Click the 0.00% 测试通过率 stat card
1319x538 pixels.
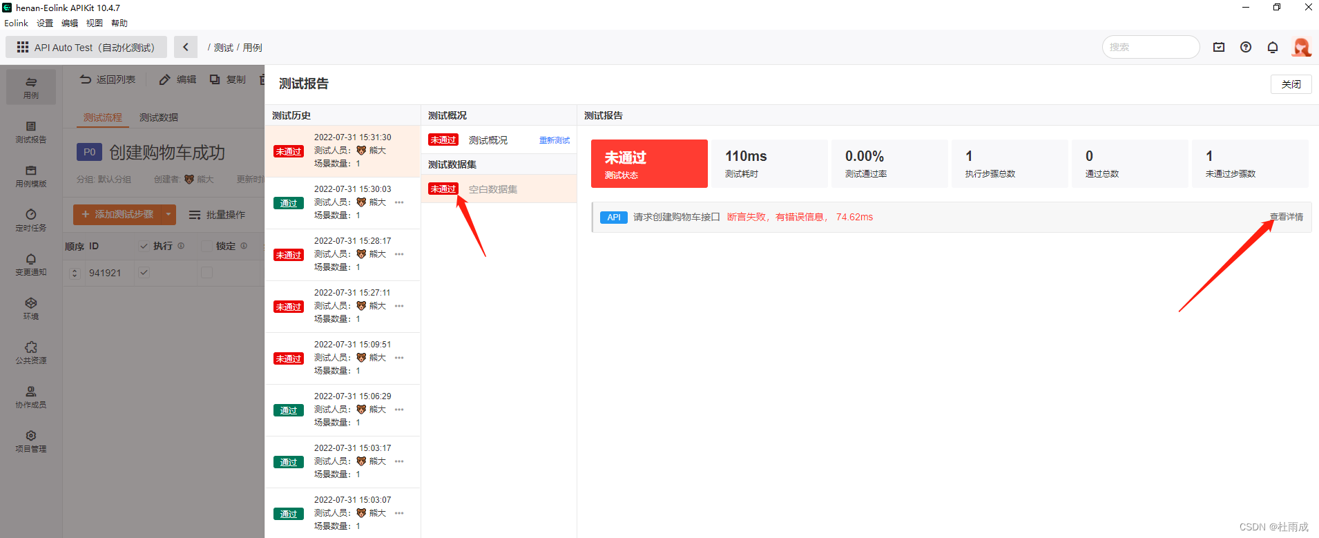point(889,164)
